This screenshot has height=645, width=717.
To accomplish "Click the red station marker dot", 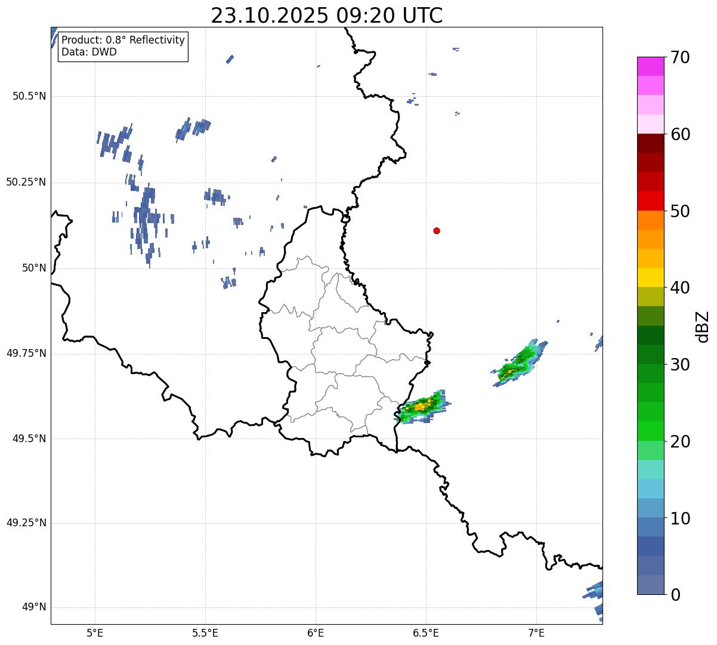I will 437,230.
